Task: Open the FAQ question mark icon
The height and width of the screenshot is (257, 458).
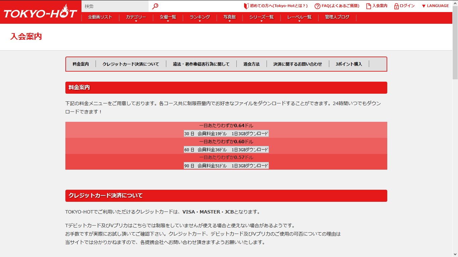Action: pyautogui.click(x=317, y=6)
